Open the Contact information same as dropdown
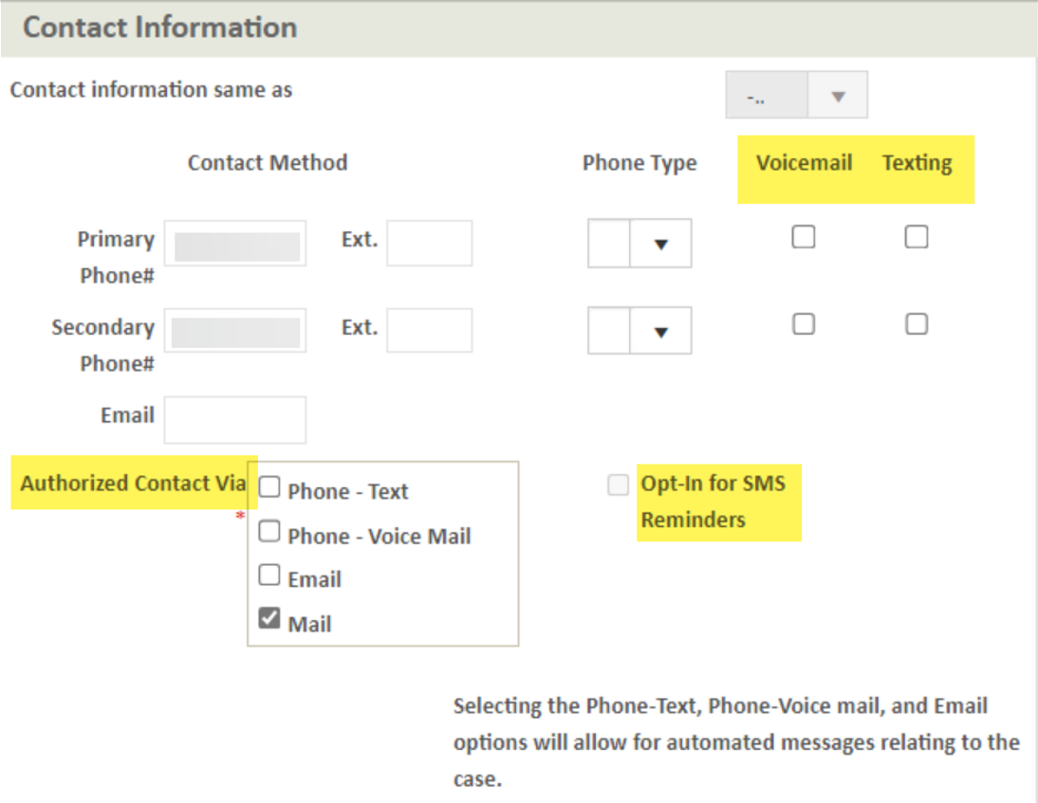Viewport: 1038px width, 803px height. coord(838,94)
